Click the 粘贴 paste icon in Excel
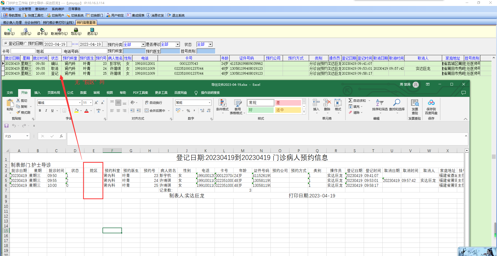This screenshot has height=256, width=497. pyautogui.click(x=10, y=103)
